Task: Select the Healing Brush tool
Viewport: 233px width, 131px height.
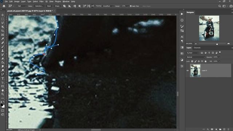Action: click(3, 43)
